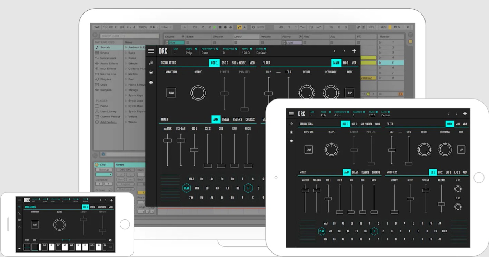The image size is (489, 257).
Task: Click the plus icon in laptop DRC header
Action: 354,51
